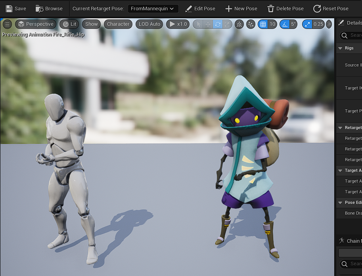362x276 pixels.
Task: Click the Details search field
Action: [351, 35]
